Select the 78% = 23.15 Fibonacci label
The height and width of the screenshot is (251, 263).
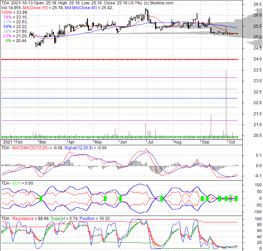16,17
